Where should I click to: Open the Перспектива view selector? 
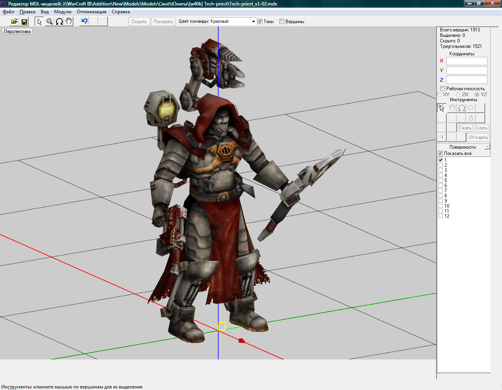[x=17, y=31]
